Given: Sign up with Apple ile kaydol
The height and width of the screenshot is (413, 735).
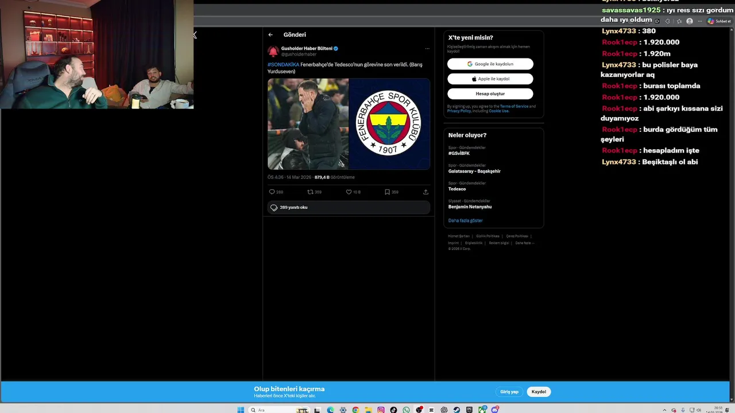Looking at the screenshot, I should click(490, 79).
